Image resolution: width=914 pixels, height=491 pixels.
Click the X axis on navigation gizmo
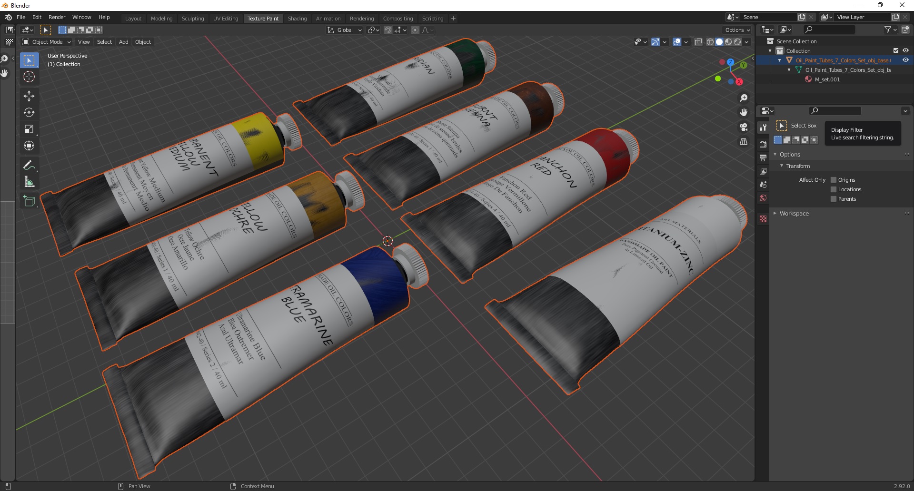click(739, 82)
